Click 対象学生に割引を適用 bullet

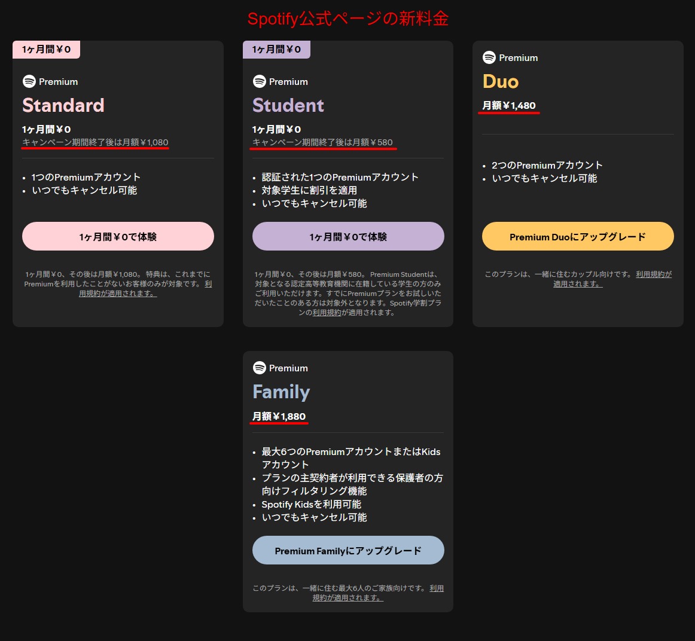click(309, 191)
